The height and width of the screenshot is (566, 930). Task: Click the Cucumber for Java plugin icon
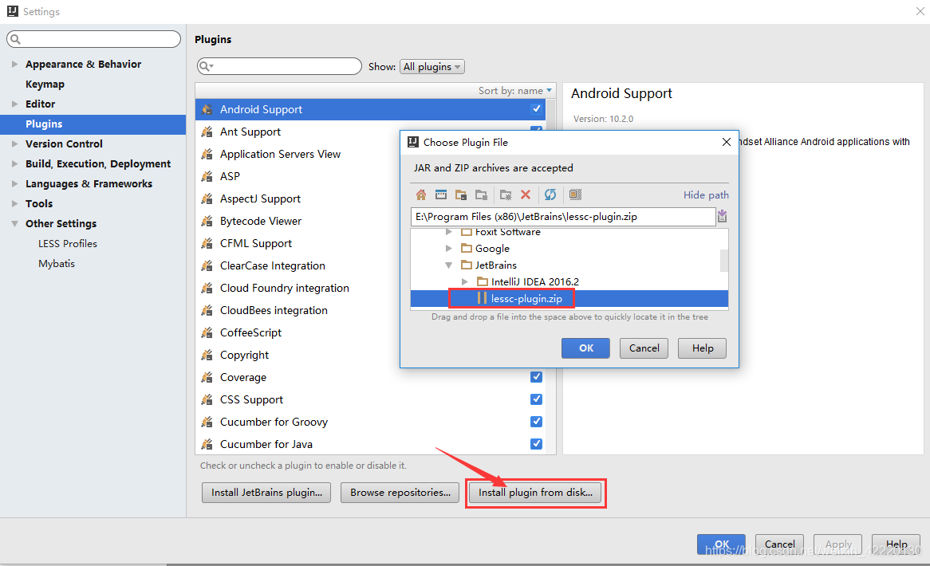click(207, 444)
